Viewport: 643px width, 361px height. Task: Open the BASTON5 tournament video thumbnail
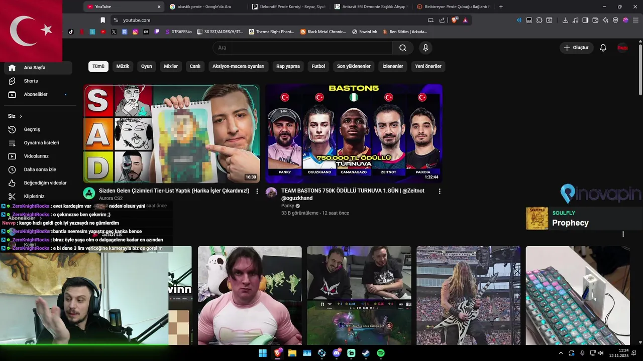pos(354,133)
